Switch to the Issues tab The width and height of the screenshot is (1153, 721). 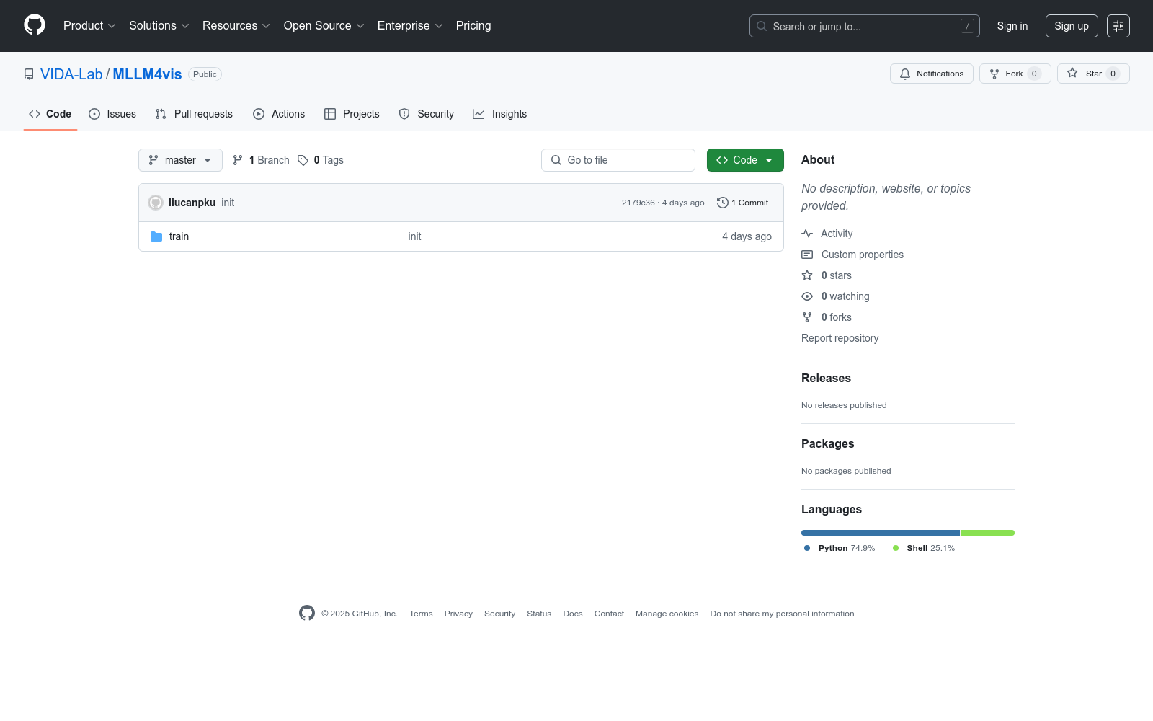point(112,114)
